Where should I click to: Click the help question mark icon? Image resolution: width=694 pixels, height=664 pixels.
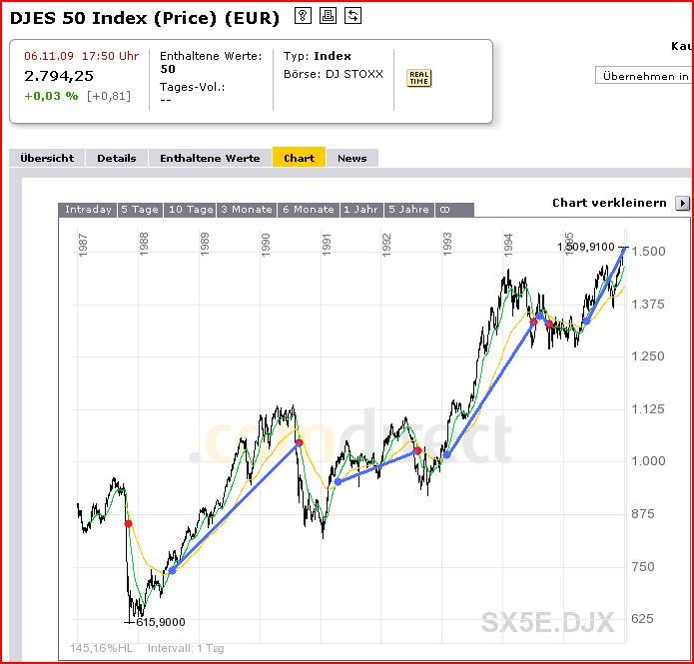303,16
